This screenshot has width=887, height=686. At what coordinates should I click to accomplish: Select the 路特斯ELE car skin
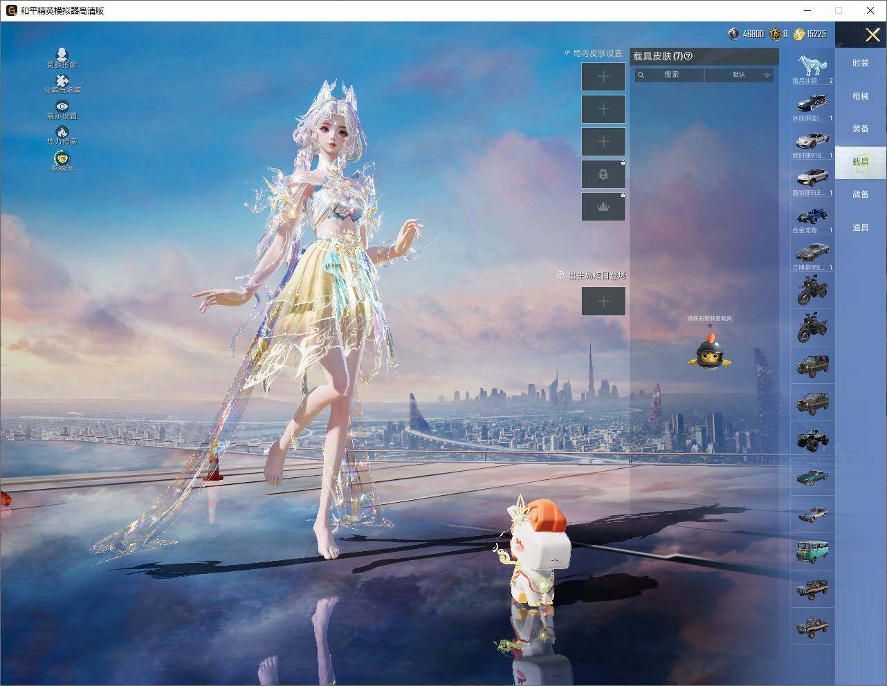point(812,179)
